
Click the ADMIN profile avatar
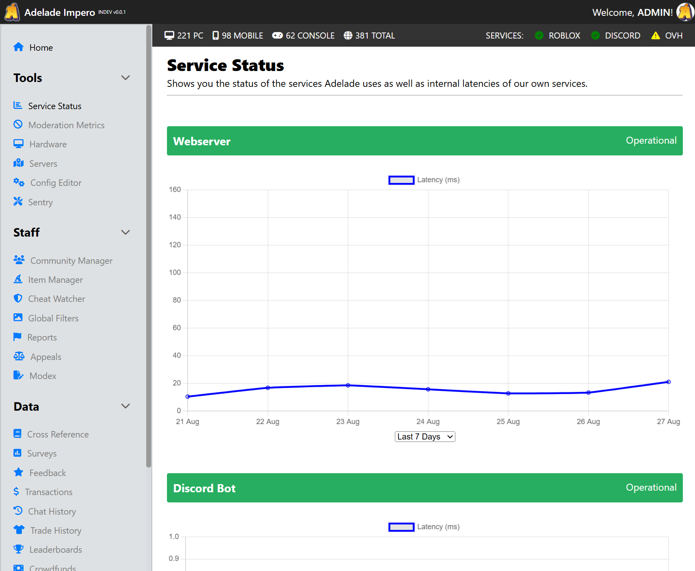click(685, 12)
